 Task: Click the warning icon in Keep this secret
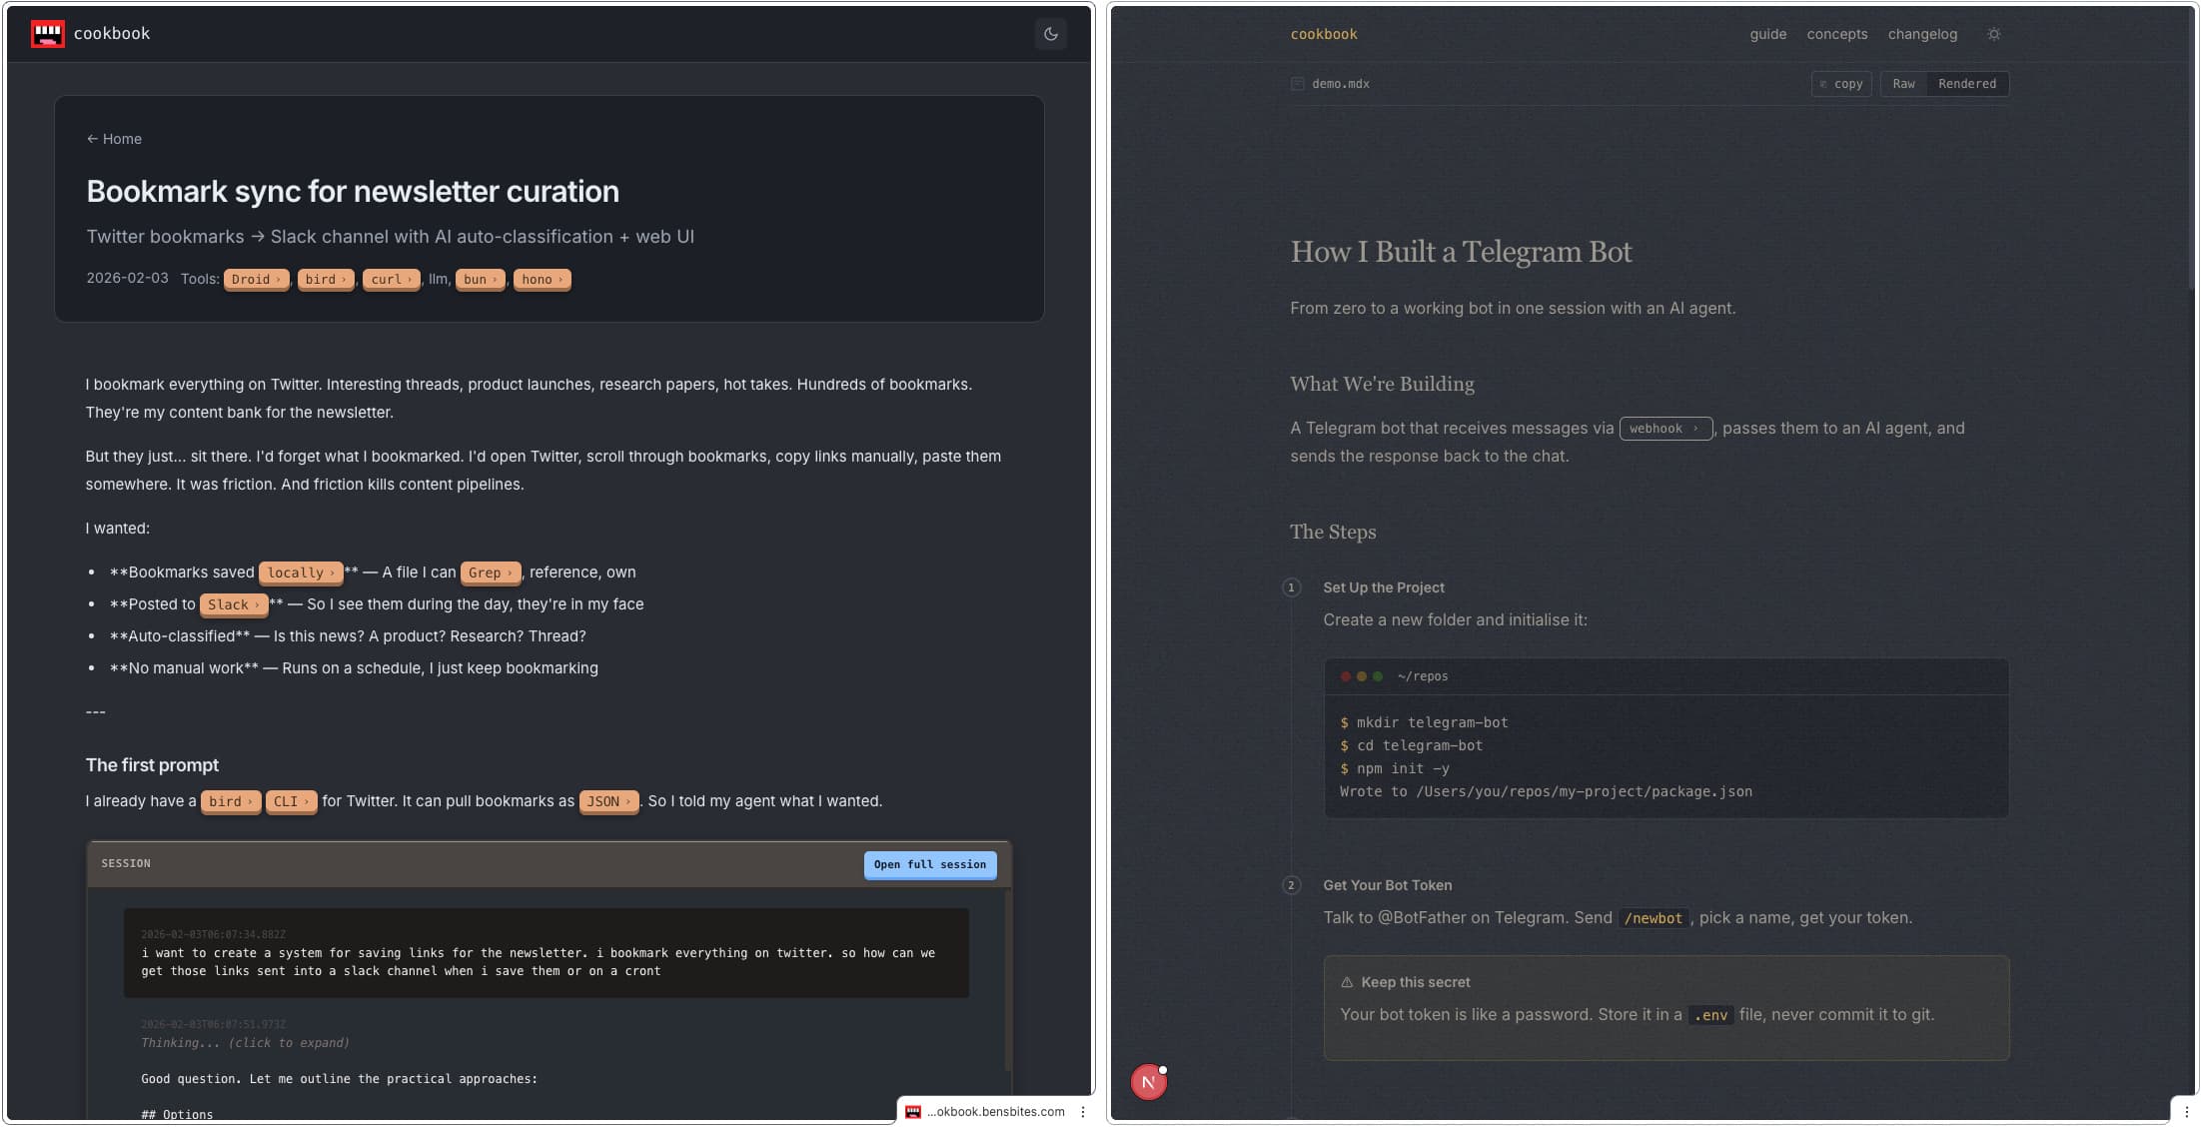click(x=1346, y=982)
